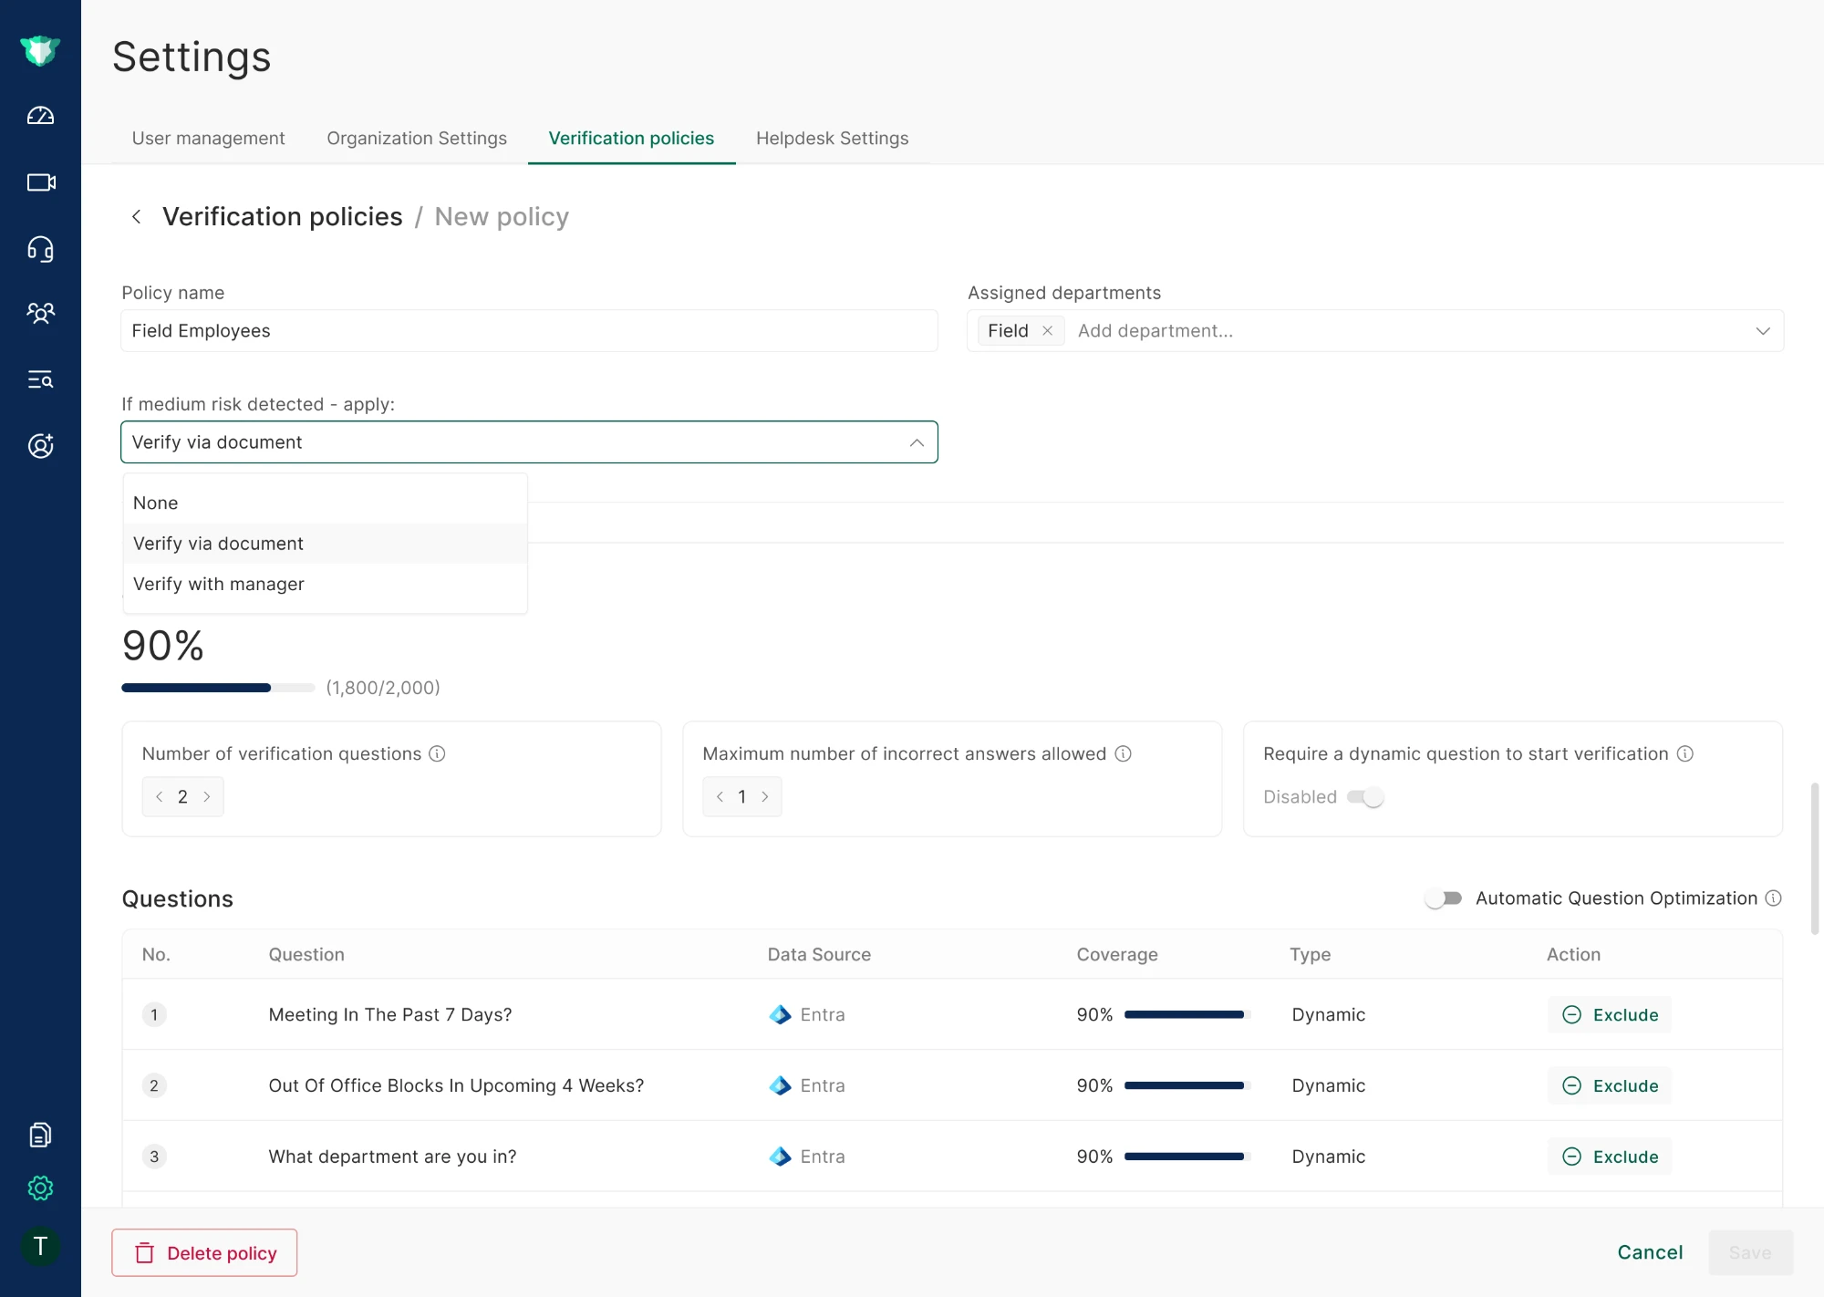Remove the Field department tag
Image resolution: width=1824 pixels, height=1297 pixels.
[1047, 331]
